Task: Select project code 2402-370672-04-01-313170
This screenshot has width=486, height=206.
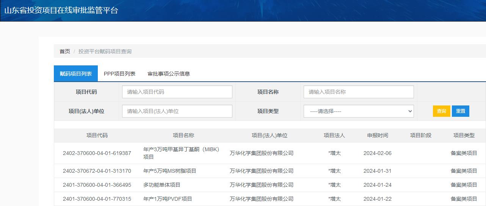Action: [x=97, y=171]
